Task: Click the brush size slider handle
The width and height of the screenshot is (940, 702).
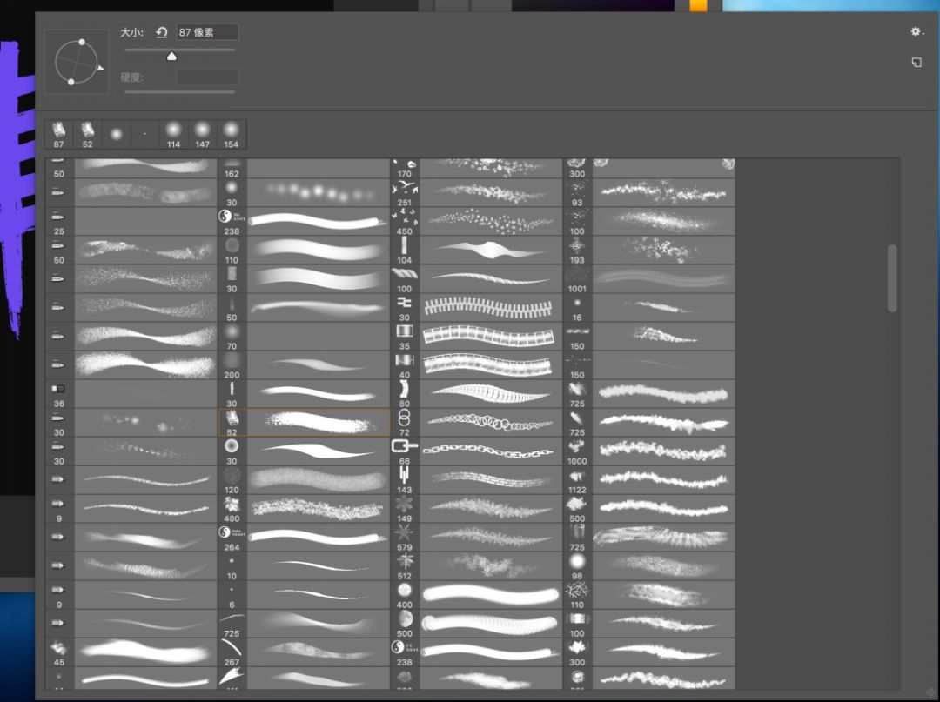Action: click(x=171, y=56)
